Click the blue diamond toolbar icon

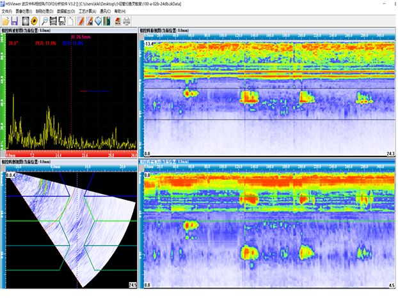98,22
